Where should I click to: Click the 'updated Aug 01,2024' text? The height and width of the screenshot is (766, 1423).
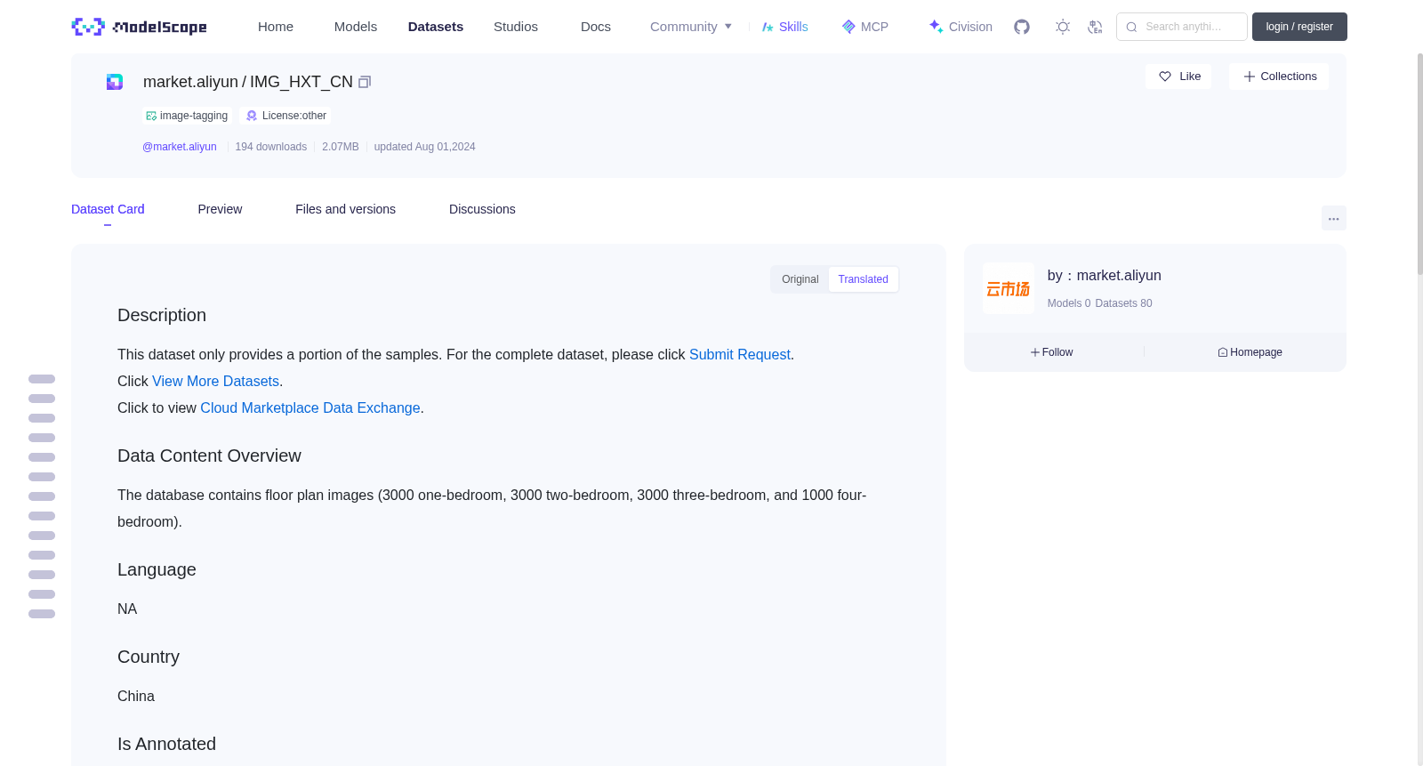tap(424, 147)
